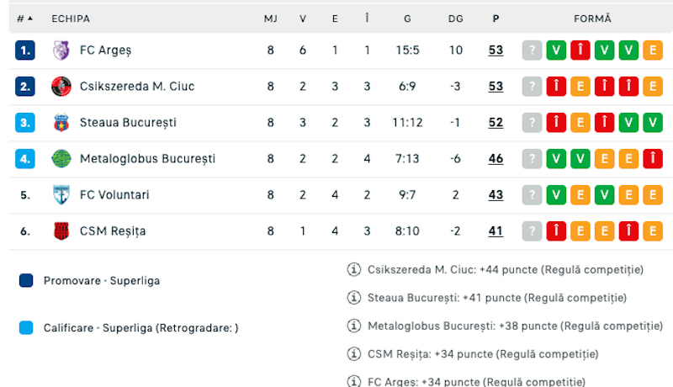Viewport: 673px width, 387px height.
Task: Sort standings by the P points header
Action: 495,18
